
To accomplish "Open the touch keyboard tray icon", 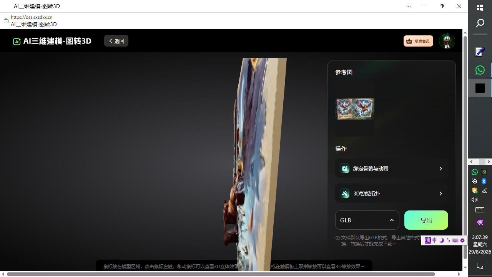I will tap(480, 210).
